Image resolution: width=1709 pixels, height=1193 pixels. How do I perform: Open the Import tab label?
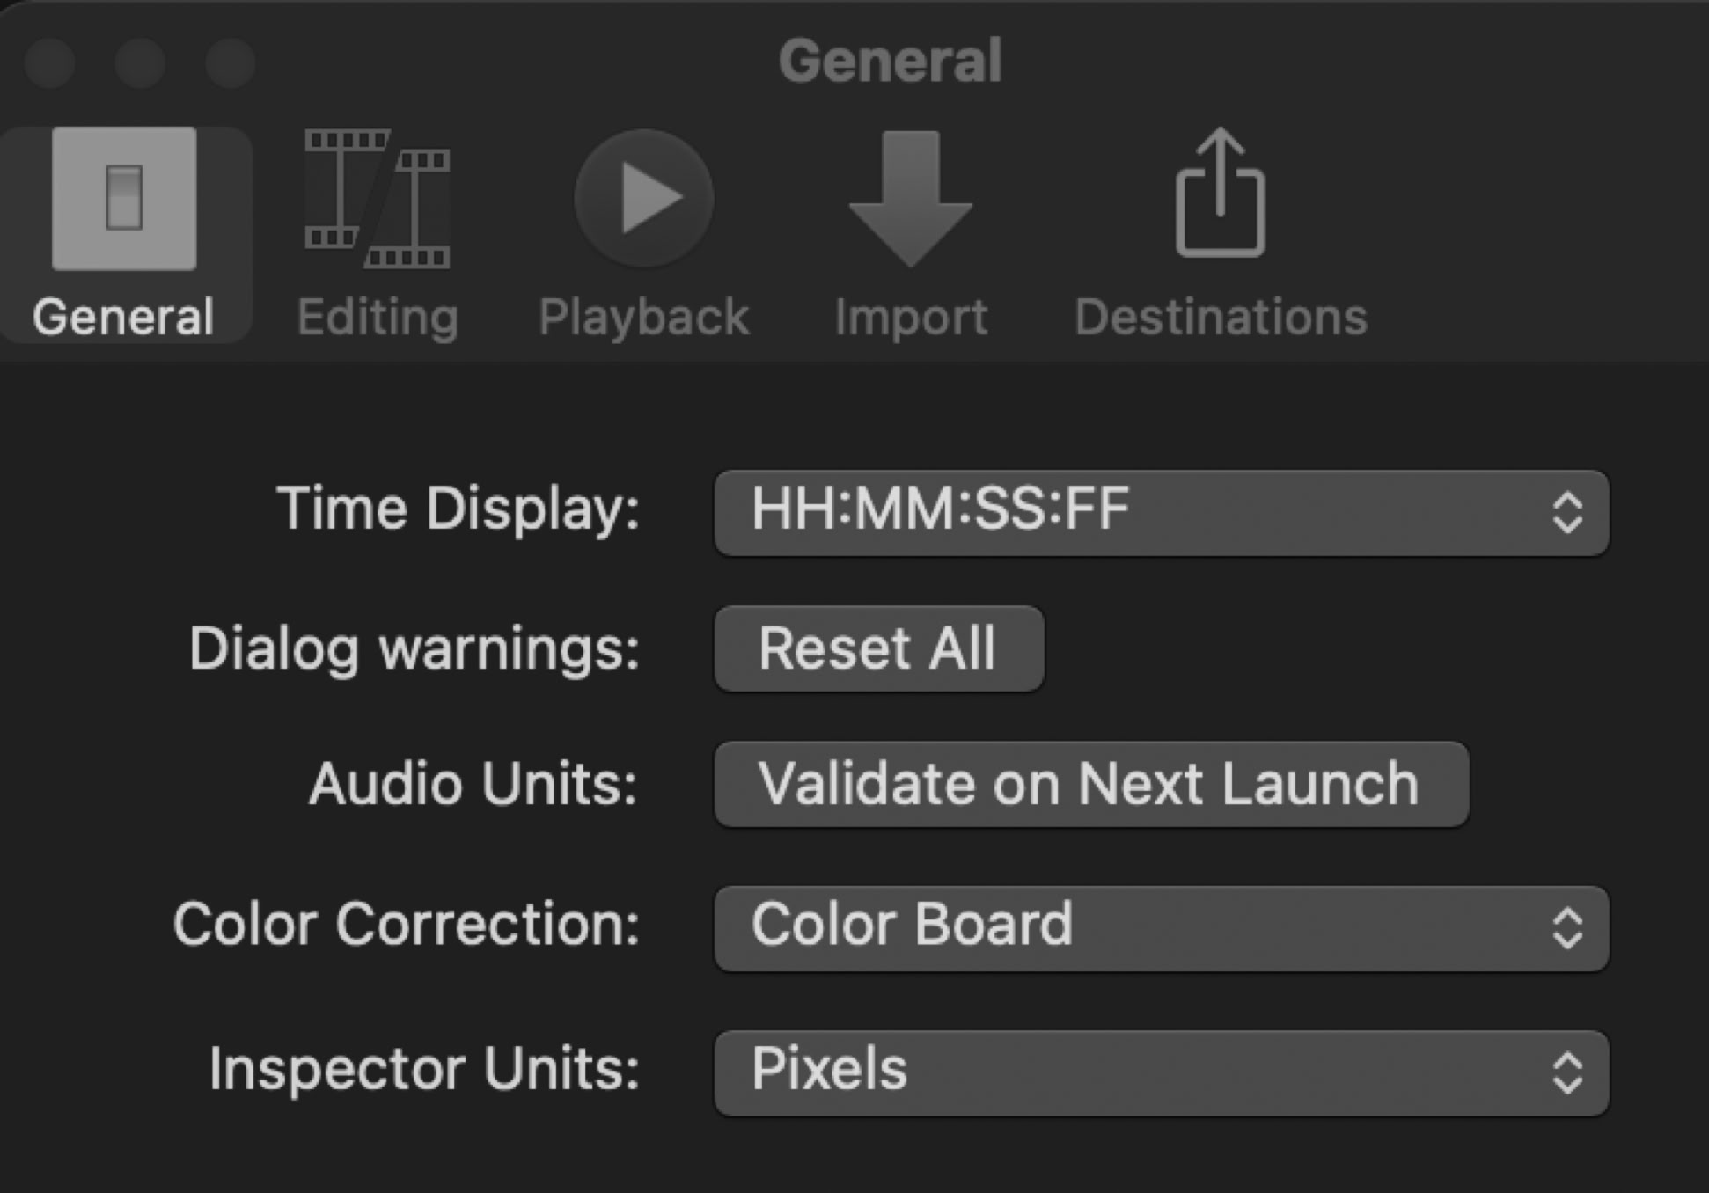(910, 317)
